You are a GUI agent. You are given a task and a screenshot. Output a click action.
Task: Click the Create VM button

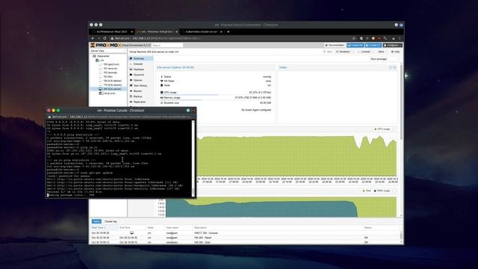click(x=356, y=45)
